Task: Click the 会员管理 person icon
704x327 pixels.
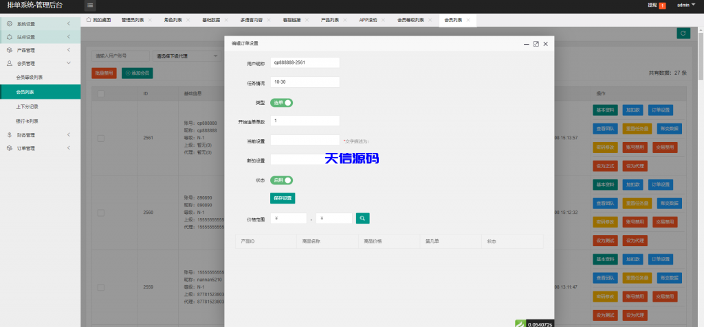Action: 10,64
